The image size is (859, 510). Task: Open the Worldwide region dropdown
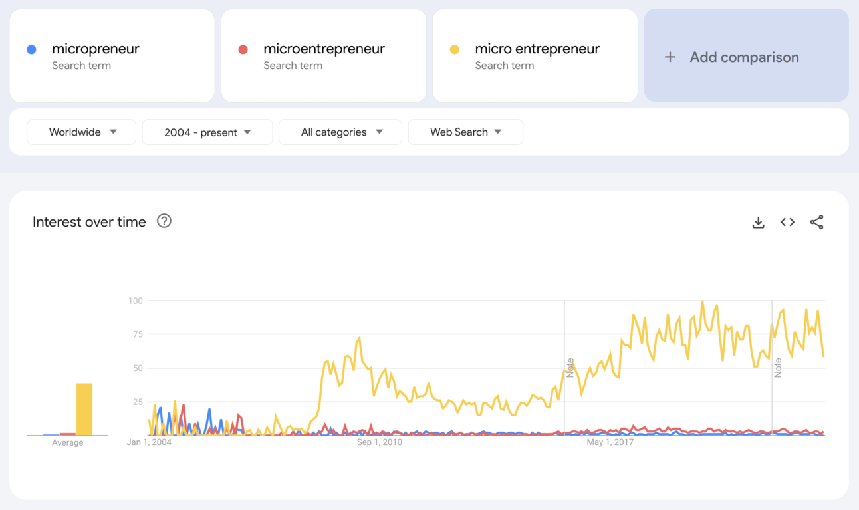click(x=82, y=132)
